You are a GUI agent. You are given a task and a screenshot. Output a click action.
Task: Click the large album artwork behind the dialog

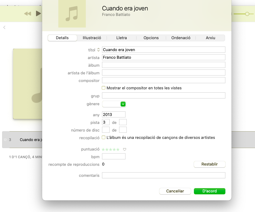pyautogui.click(x=27, y=84)
